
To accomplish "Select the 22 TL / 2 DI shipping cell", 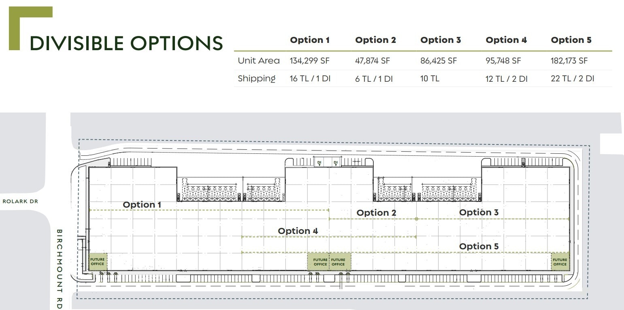I will tap(572, 79).
